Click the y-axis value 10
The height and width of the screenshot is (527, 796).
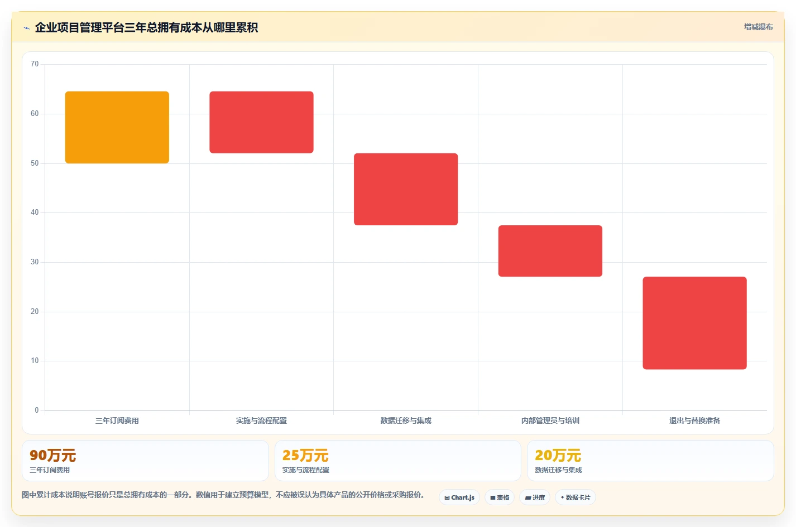coord(35,361)
